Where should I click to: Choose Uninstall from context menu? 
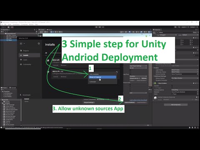(x=102, y=82)
